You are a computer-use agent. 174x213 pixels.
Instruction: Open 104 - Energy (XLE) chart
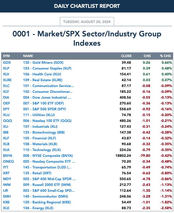38,208
